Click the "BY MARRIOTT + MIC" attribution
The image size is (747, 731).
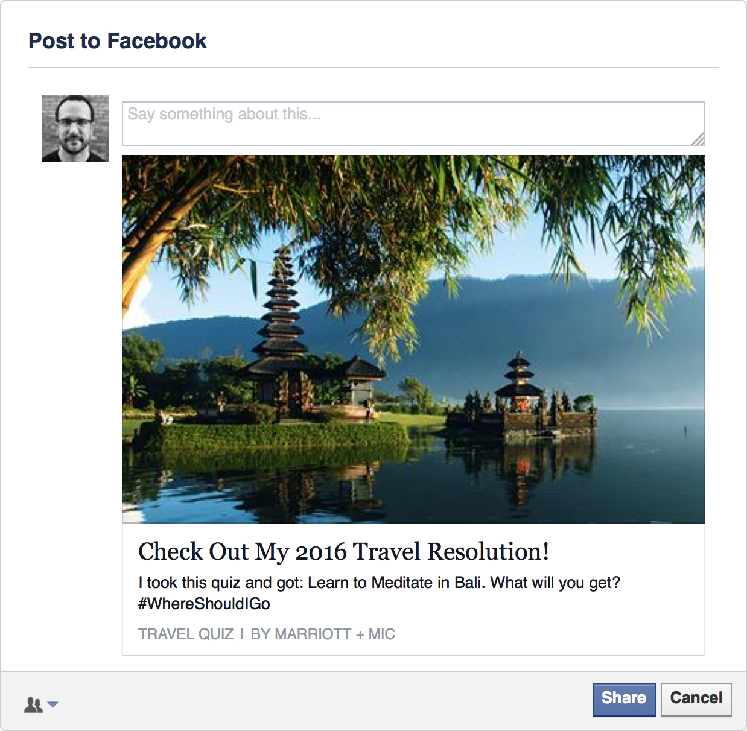pyautogui.click(x=323, y=634)
